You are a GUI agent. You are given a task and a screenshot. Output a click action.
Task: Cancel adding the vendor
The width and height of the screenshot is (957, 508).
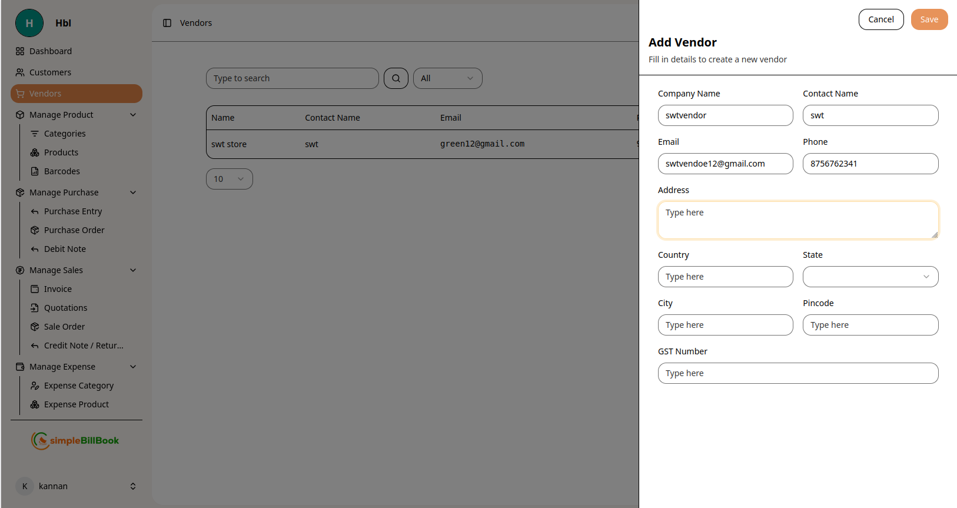click(880, 19)
